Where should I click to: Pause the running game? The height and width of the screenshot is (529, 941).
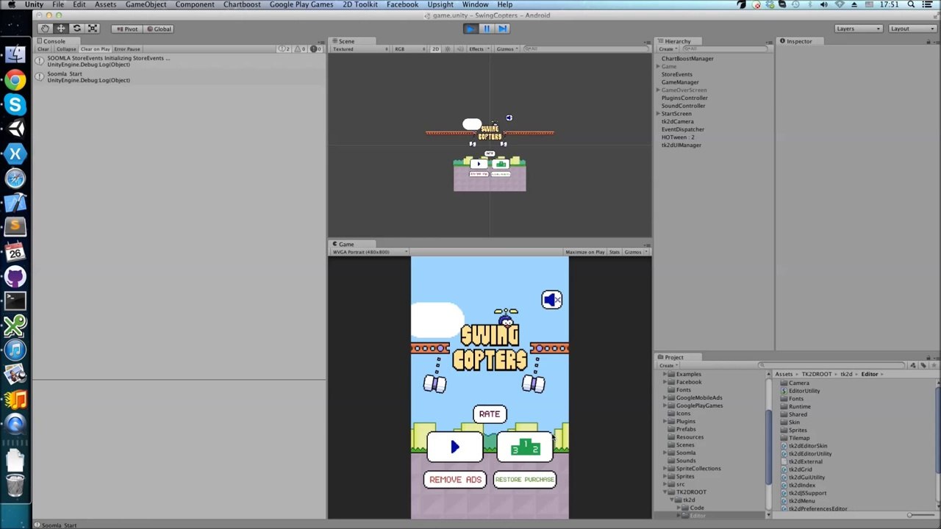tap(487, 29)
